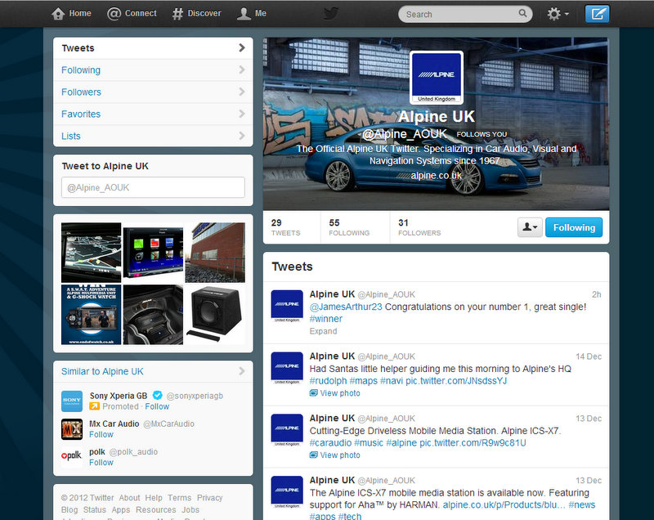View the 55 Following count

(349, 227)
